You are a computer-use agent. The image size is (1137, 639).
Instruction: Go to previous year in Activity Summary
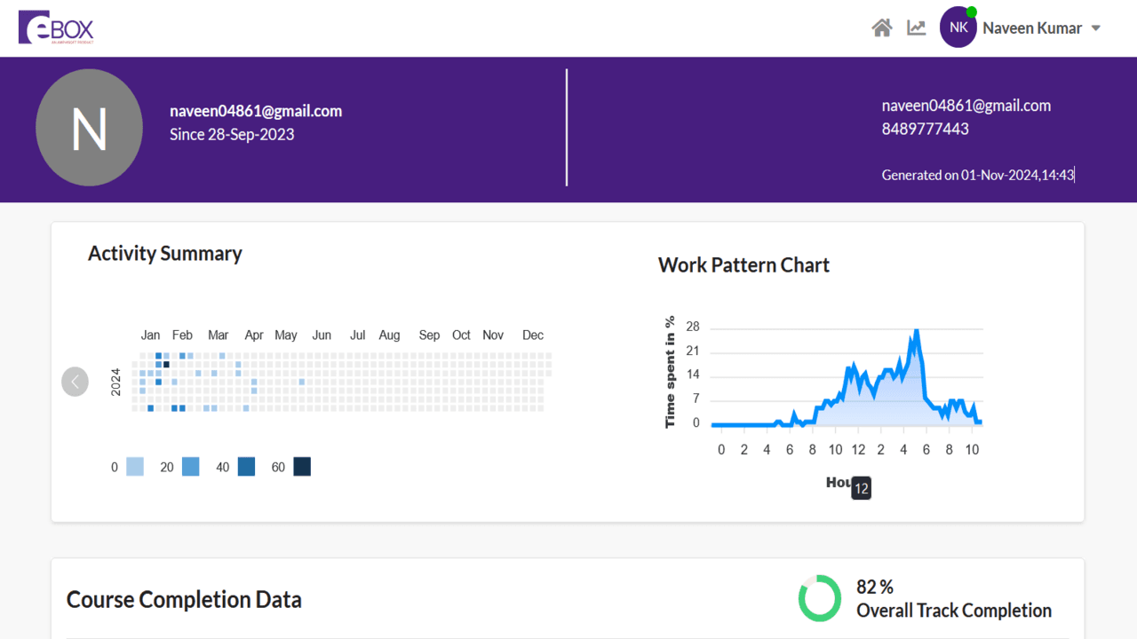click(x=75, y=382)
